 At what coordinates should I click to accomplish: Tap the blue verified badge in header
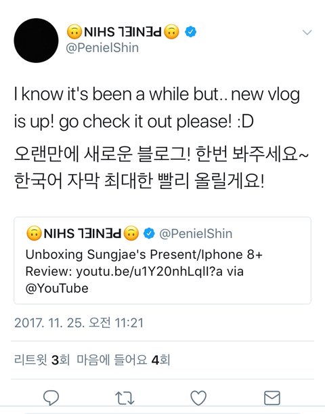click(x=190, y=32)
